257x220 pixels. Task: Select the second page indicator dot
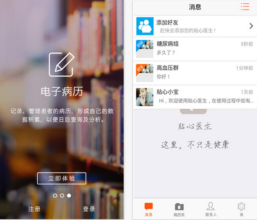[62, 196]
